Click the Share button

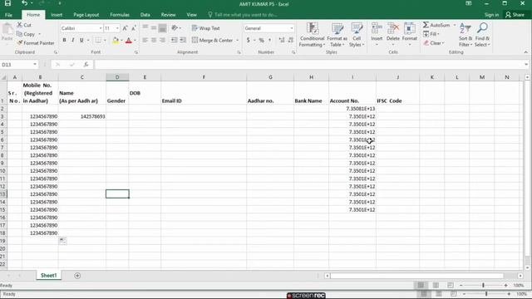515,15
